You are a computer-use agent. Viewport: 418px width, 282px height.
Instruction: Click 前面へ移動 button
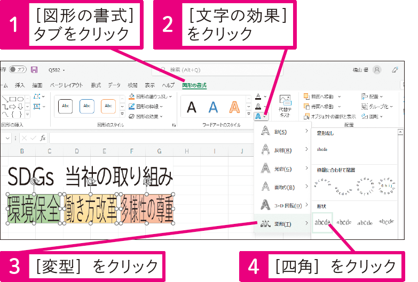coord(319,96)
